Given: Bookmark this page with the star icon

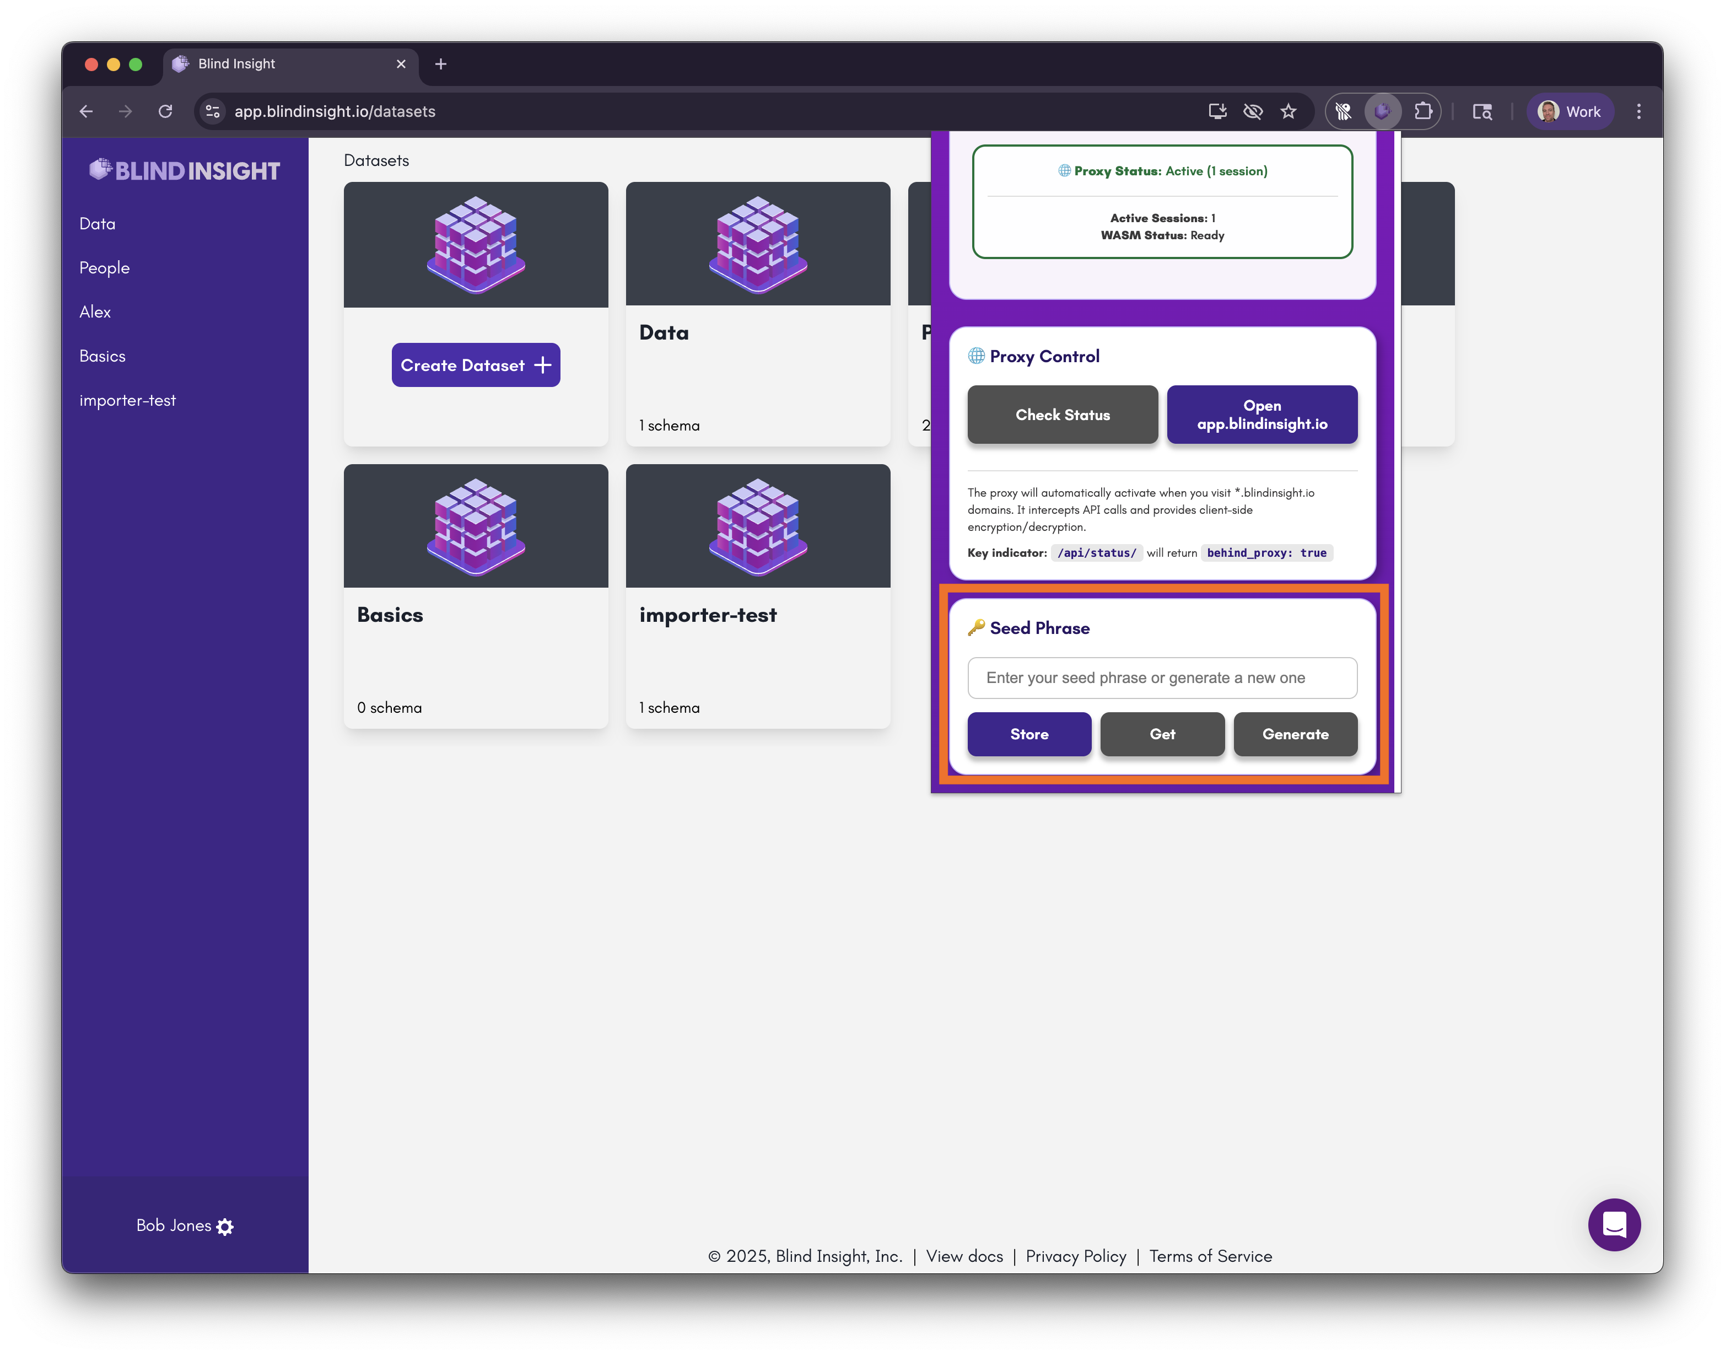Looking at the screenshot, I should [1289, 112].
